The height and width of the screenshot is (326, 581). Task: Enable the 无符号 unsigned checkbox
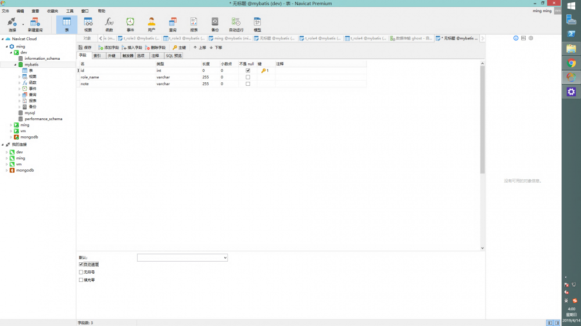(81, 272)
